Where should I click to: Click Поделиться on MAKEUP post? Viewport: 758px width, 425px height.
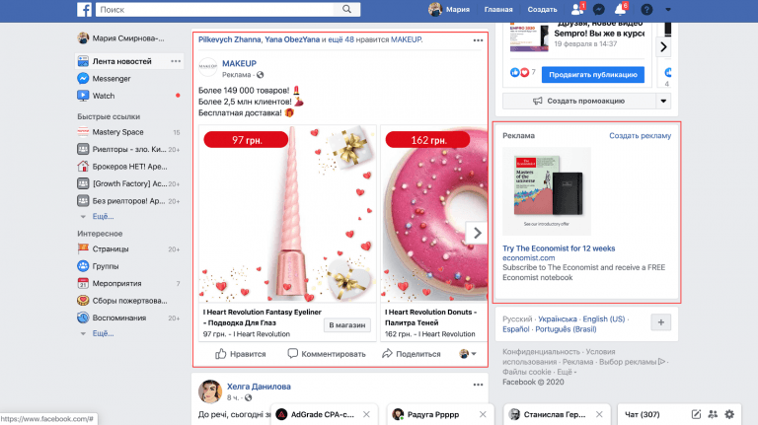pos(412,354)
